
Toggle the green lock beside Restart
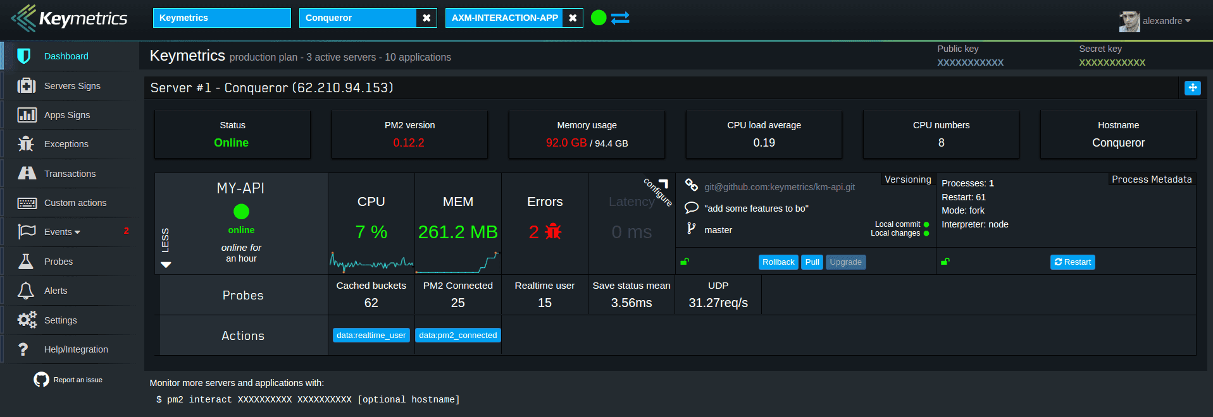point(945,262)
